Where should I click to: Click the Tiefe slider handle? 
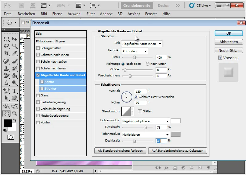[x=134, y=57]
